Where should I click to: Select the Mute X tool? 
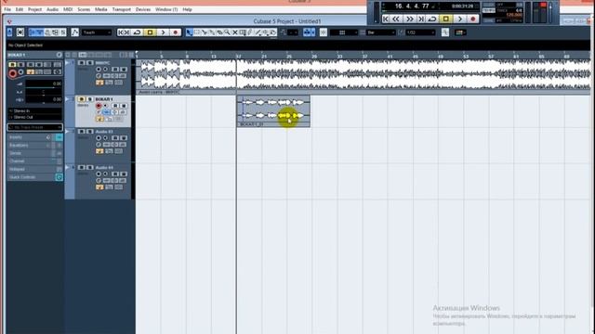235,32
